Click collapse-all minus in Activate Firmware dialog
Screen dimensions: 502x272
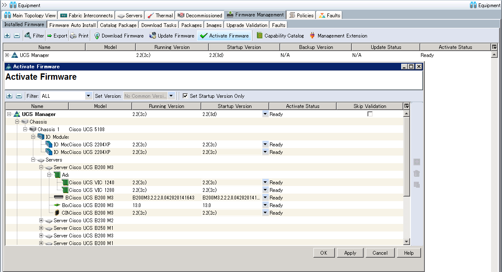pyautogui.click(x=19, y=96)
